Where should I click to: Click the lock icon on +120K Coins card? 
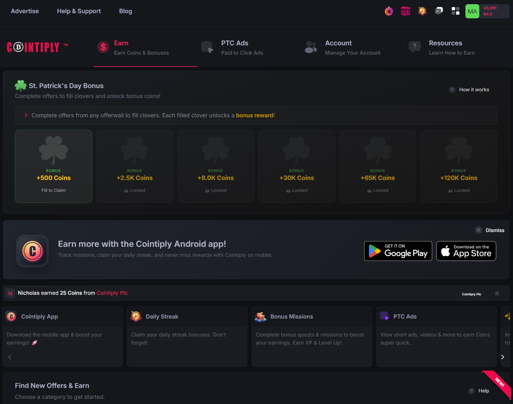tap(450, 191)
